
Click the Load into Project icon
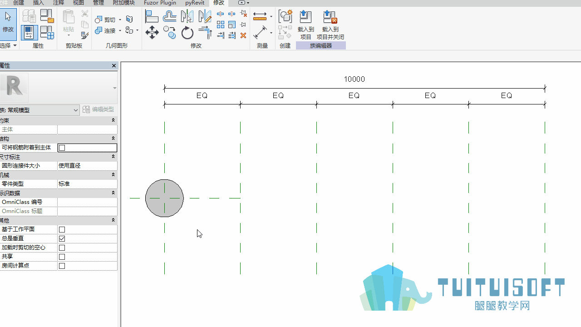pyautogui.click(x=306, y=25)
